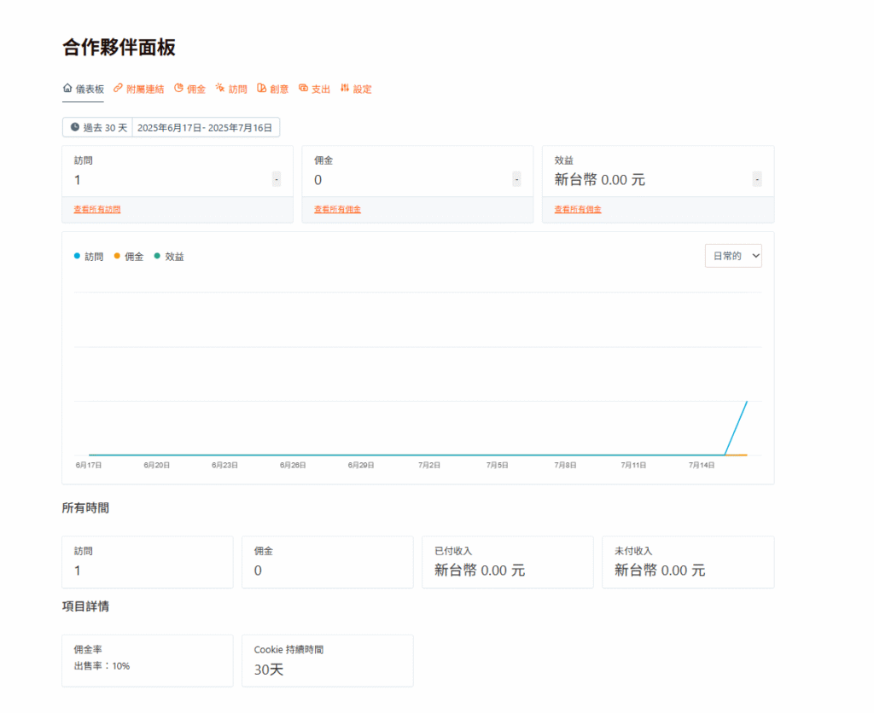
Task: Click the pie chart icon for 佣金 tab
Action: point(178,88)
